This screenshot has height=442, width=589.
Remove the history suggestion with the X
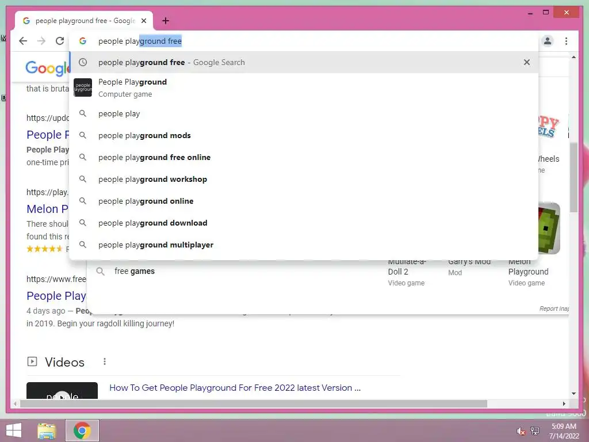tap(527, 62)
